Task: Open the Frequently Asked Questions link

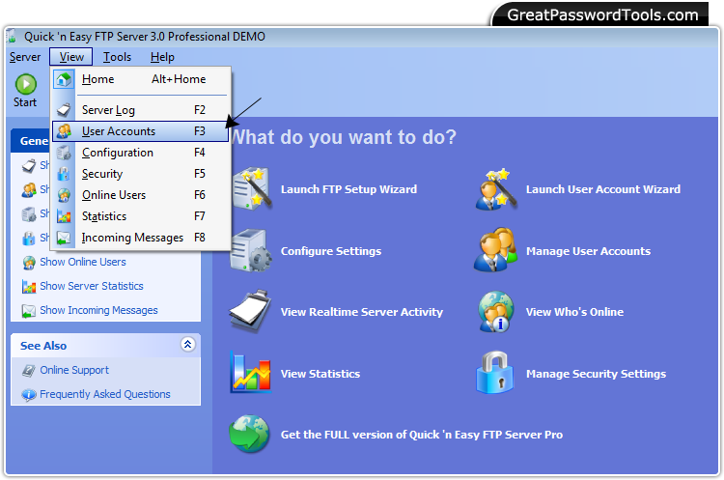Action: point(104,394)
